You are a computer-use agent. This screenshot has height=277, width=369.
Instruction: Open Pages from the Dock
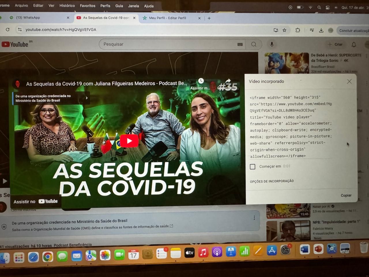[258, 251]
